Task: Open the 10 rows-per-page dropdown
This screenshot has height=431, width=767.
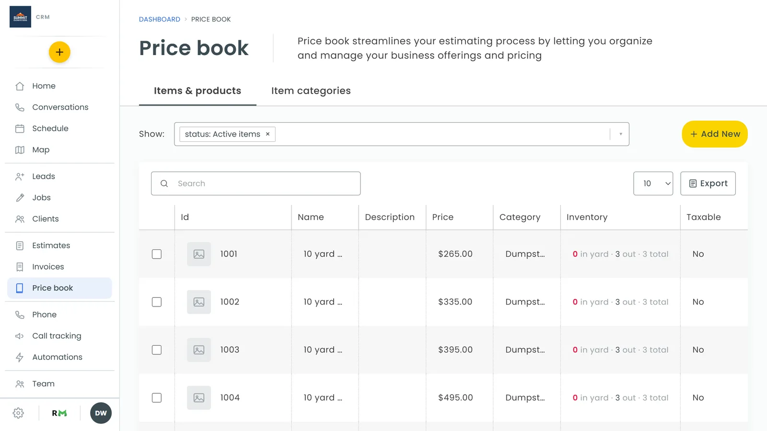Action: [x=653, y=183]
